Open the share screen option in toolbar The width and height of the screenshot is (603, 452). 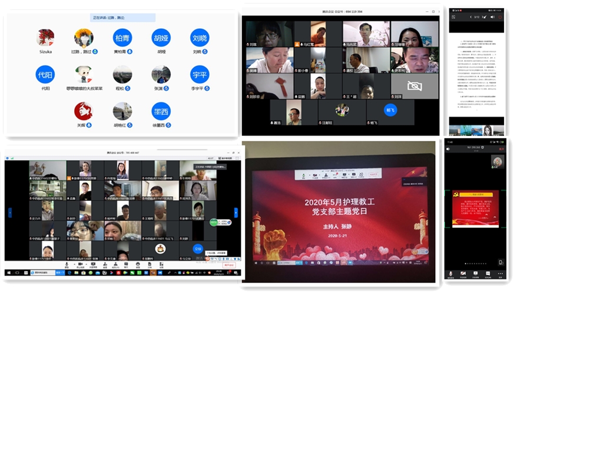tap(94, 264)
